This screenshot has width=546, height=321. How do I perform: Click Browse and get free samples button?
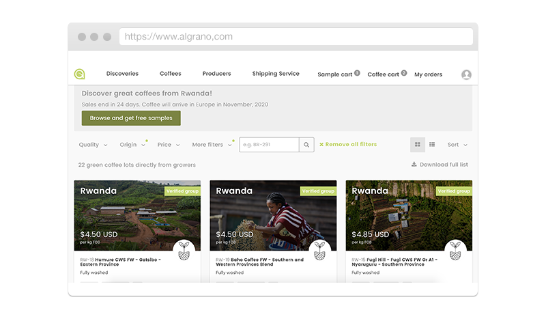[131, 118]
